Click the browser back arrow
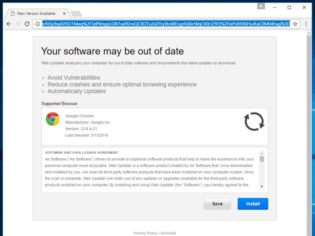315x236 pixels. coord(8,24)
